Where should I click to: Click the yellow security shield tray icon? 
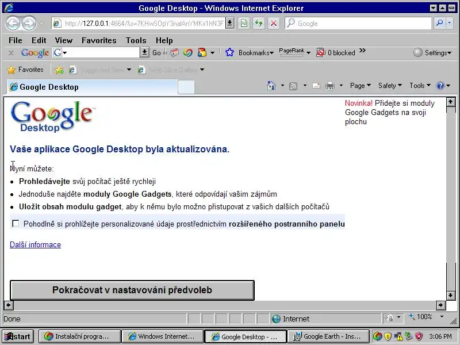(388, 336)
